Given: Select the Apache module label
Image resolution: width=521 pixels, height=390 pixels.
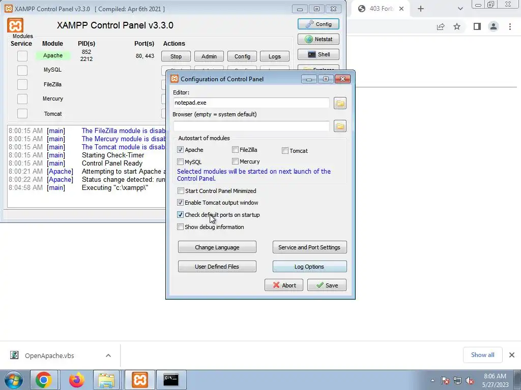Looking at the screenshot, I should pyautogui.click(x=53, y=55).
